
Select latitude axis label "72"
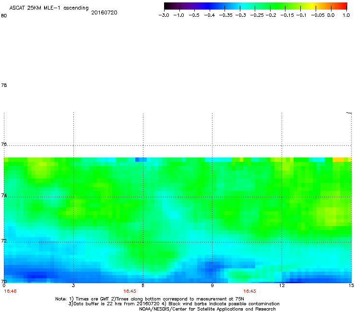4,240
